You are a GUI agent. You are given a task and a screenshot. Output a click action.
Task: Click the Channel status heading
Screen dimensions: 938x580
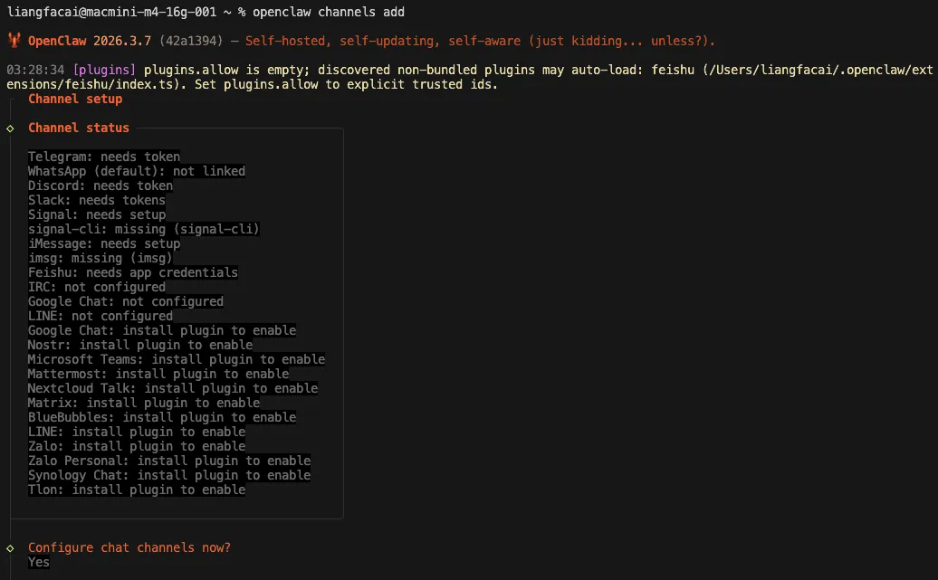(x=79, y=128)
